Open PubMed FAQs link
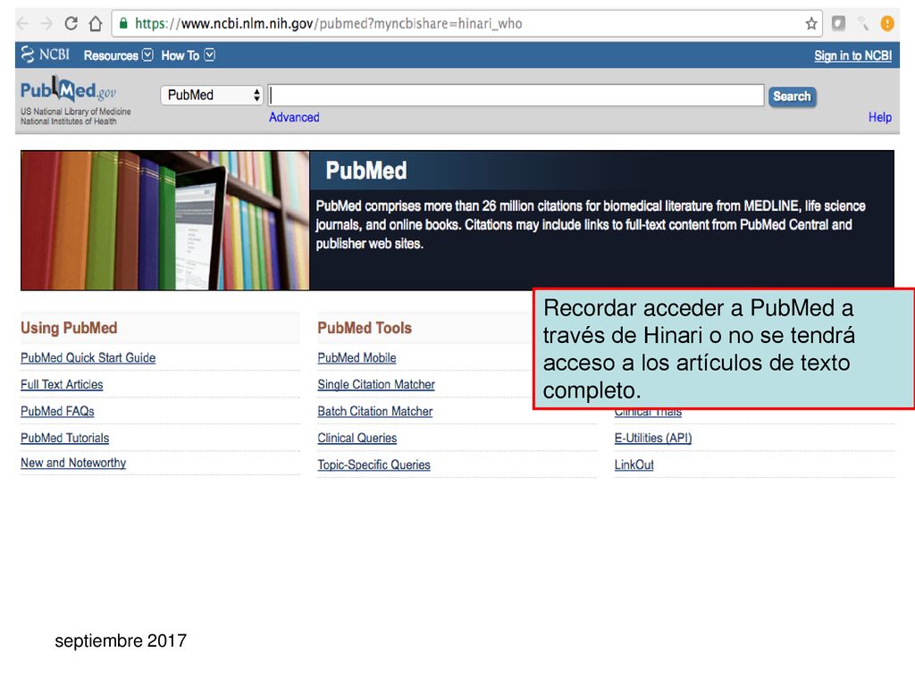 (x=57, y=411)
